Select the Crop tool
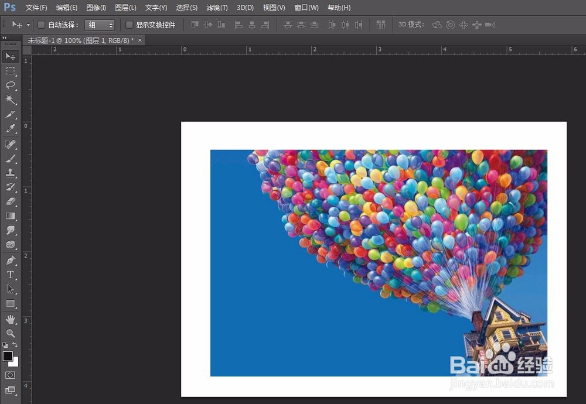Image resolution: width=586 pixels, height=404 pixels. point(11,114)
